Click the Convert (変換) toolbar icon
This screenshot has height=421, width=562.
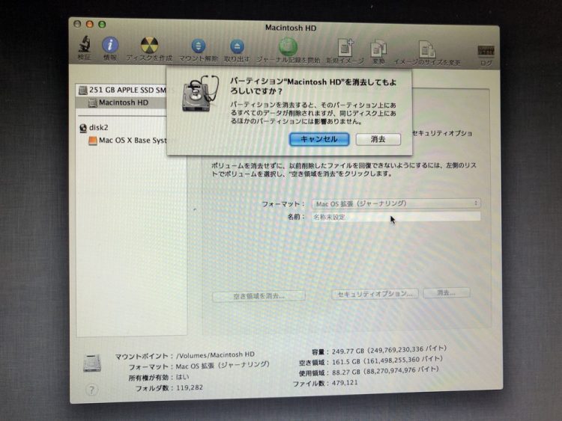378,49
